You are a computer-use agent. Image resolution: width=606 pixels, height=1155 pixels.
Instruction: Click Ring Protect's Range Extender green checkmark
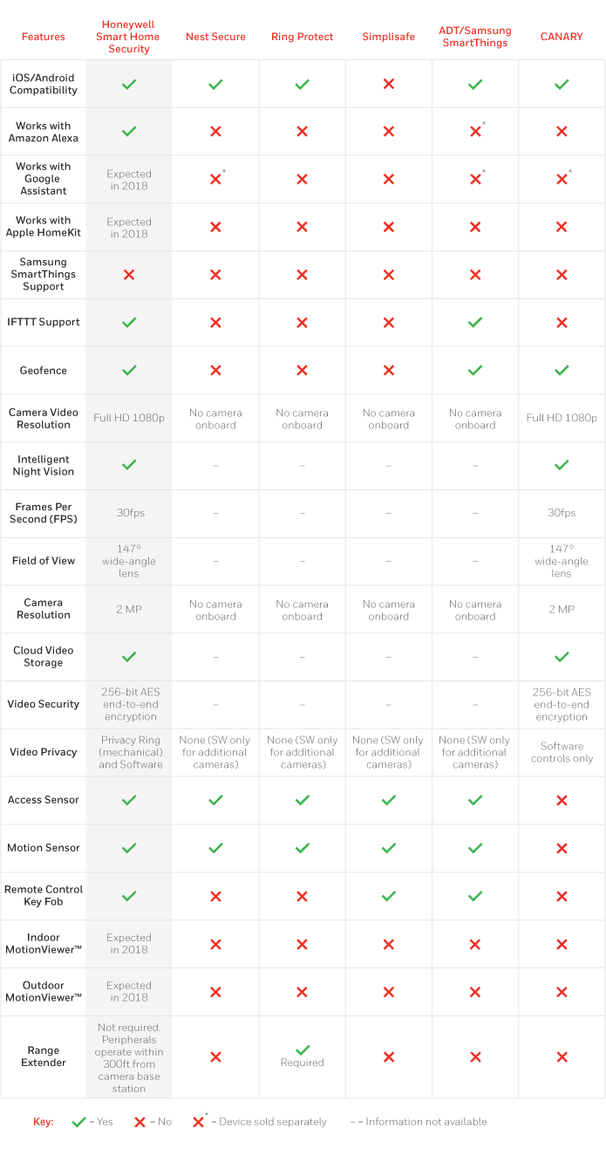(x=303, y=1050)
